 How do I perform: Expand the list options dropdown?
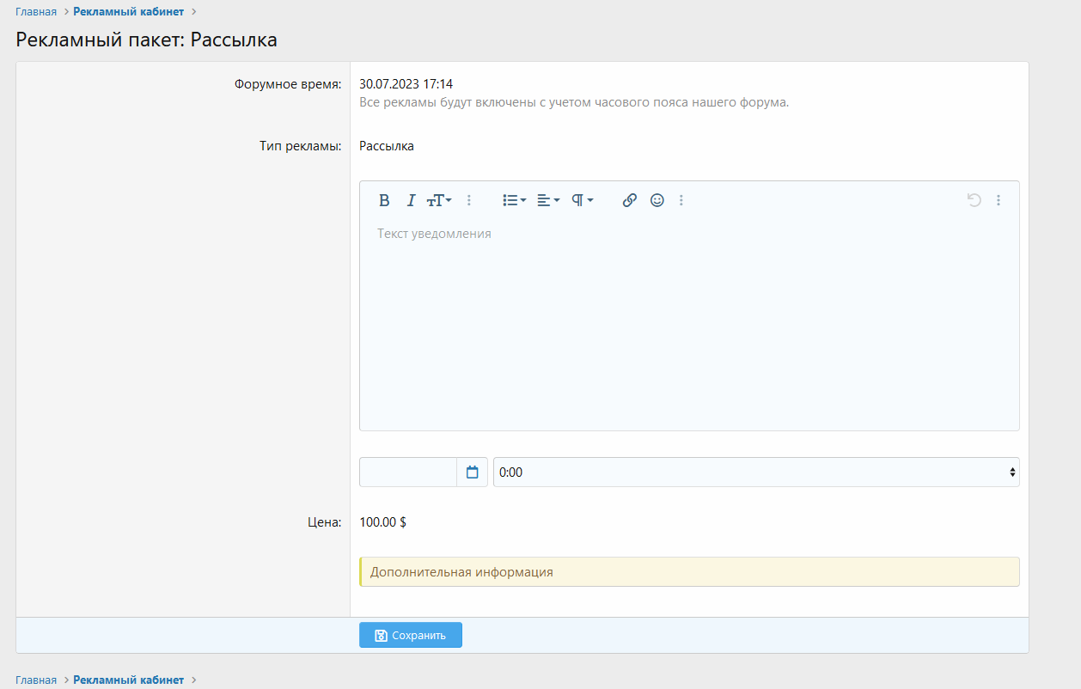coord(514,200)
